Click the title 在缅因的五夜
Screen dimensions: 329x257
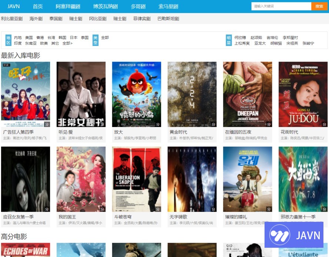click(x=238, y=132)
